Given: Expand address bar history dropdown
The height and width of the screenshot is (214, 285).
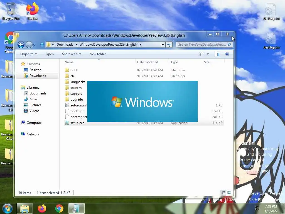Looking at the screenshot, I should pos(163,45).
